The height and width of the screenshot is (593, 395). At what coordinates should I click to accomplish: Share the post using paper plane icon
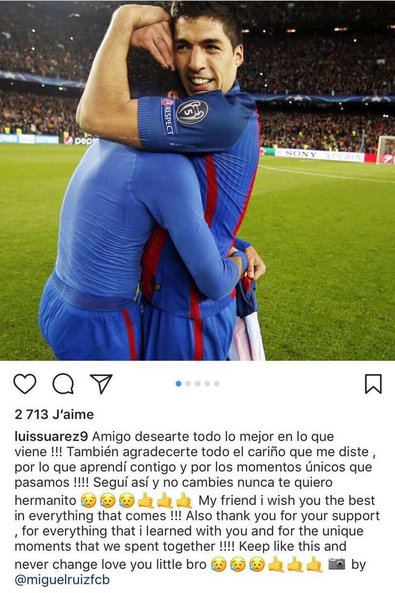tap(101, 384)
